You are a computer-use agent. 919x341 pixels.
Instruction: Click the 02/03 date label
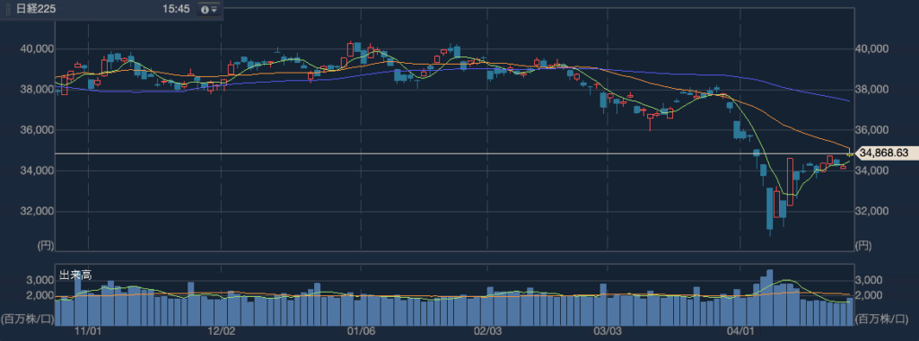[x=487, y=330]
